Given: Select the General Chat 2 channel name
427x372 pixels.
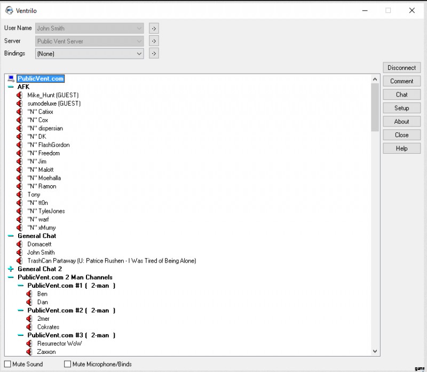Looking at the screenshot, I should tap(39, 269).
